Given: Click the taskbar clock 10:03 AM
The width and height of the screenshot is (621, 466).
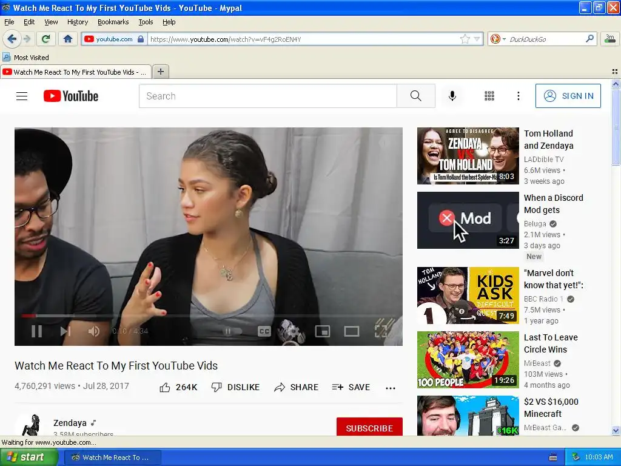Looking at the screenshot, I should pos(599,457).
